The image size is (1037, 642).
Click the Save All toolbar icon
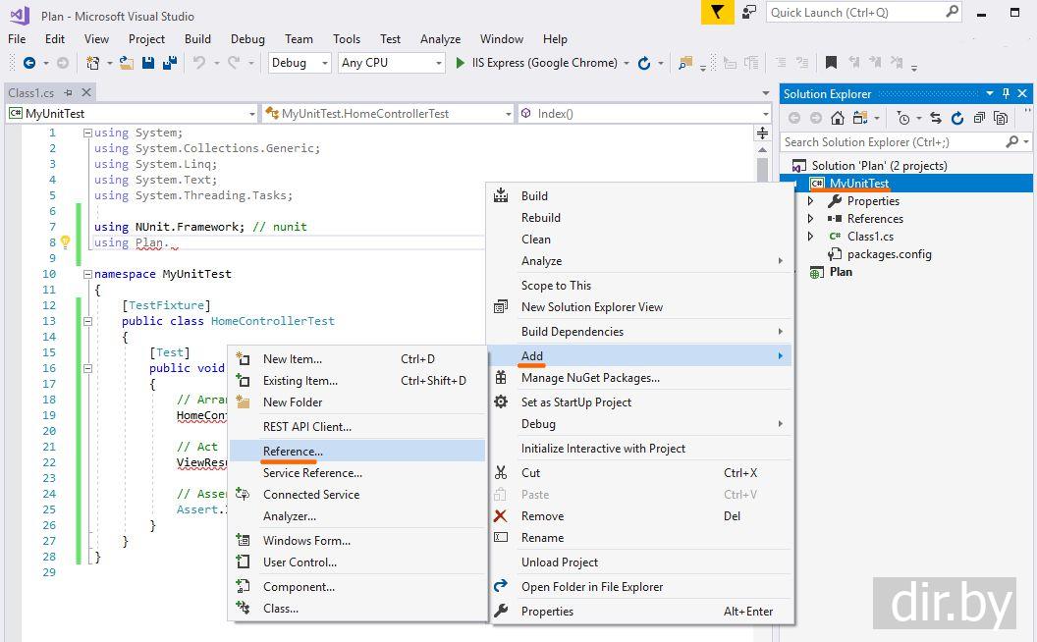point(170,63)
